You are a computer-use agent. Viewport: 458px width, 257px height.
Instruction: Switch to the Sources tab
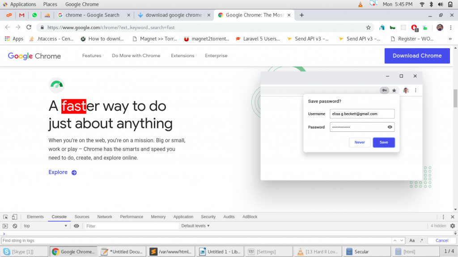click(x=82, y=217)
